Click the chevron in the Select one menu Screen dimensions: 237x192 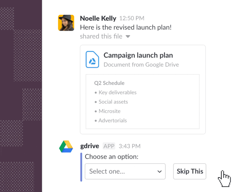tap(160, 172)
